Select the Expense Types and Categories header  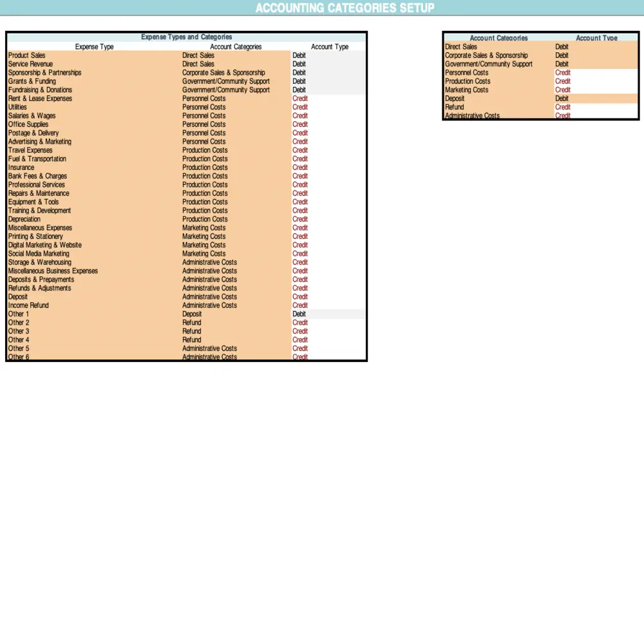(x=186, y=37)
